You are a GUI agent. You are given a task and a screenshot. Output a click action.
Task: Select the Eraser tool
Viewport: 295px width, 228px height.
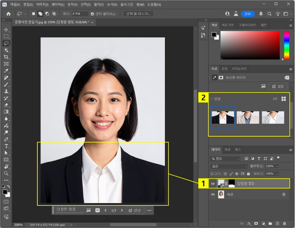6,105
